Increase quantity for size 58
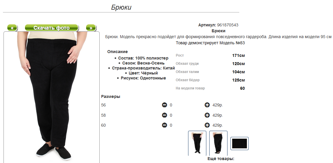 tap(207, 115)
